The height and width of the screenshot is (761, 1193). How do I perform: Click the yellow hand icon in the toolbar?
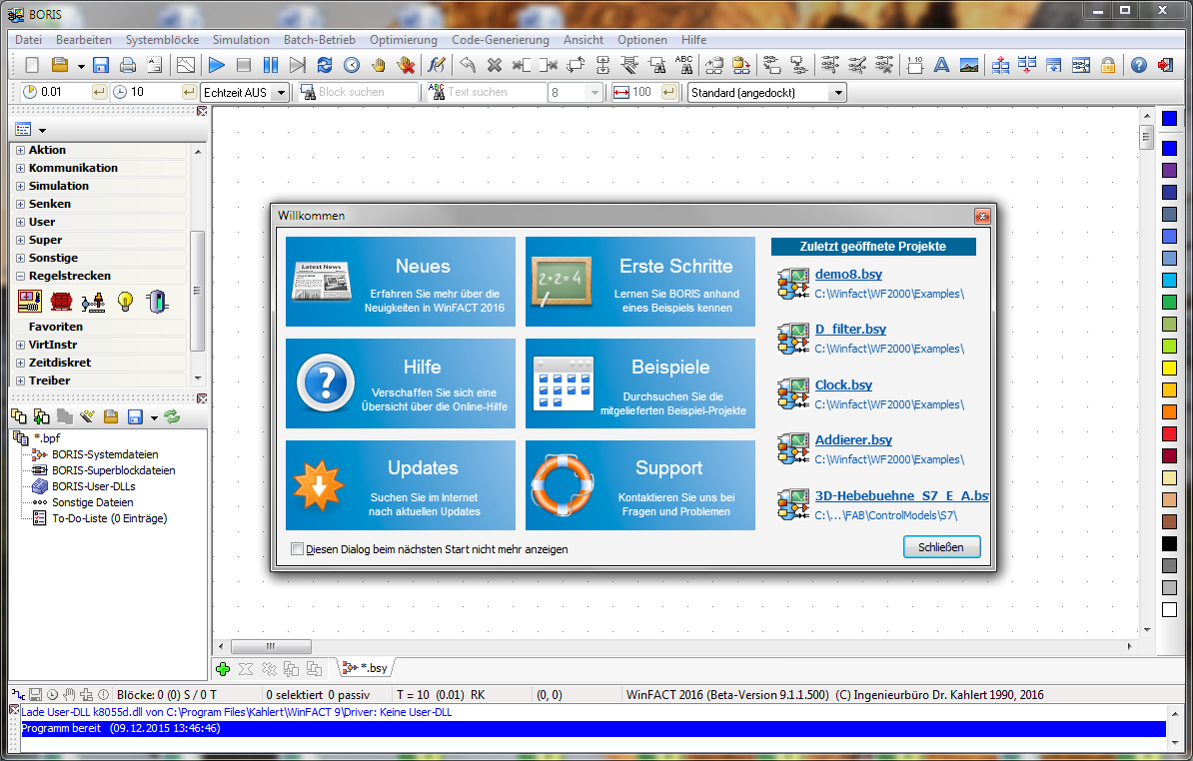[379, 65]
